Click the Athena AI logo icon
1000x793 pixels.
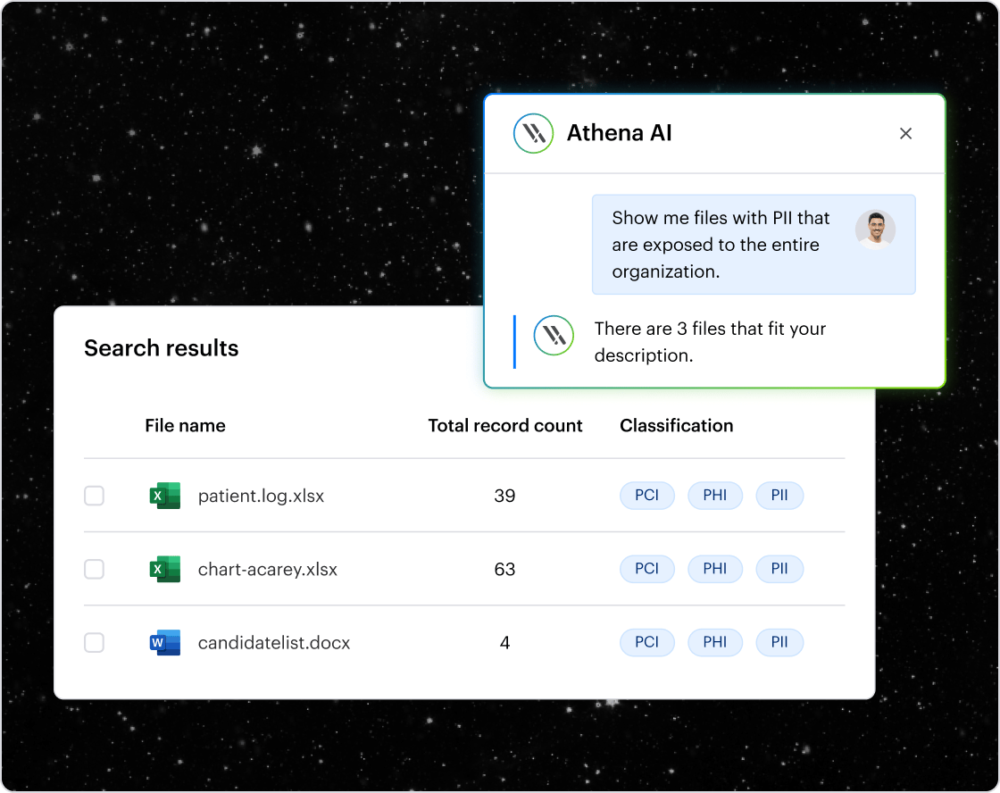click(x=533, y=133)
